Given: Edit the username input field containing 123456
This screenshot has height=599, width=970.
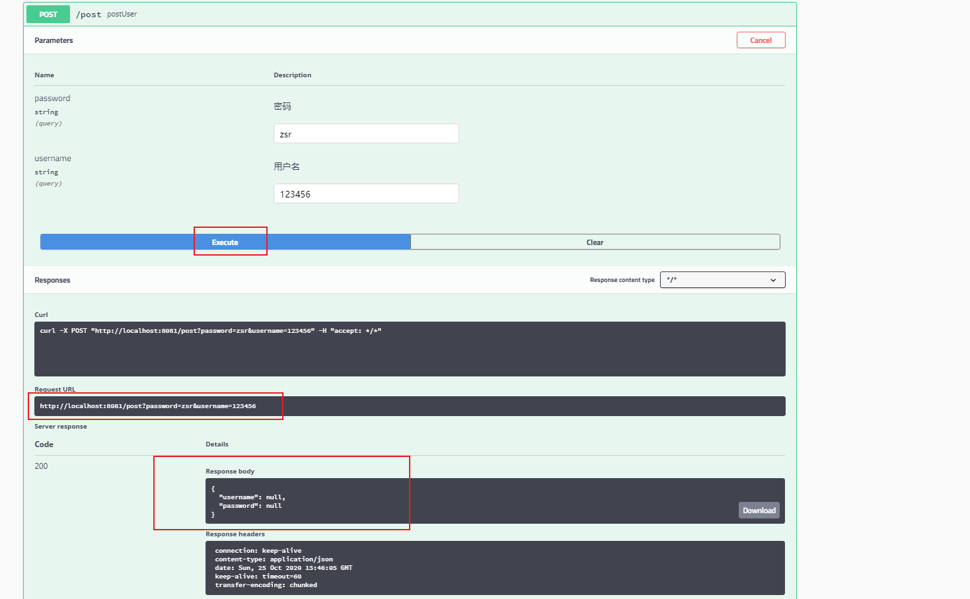Looking at the screenshot, I should coord(366,194).
